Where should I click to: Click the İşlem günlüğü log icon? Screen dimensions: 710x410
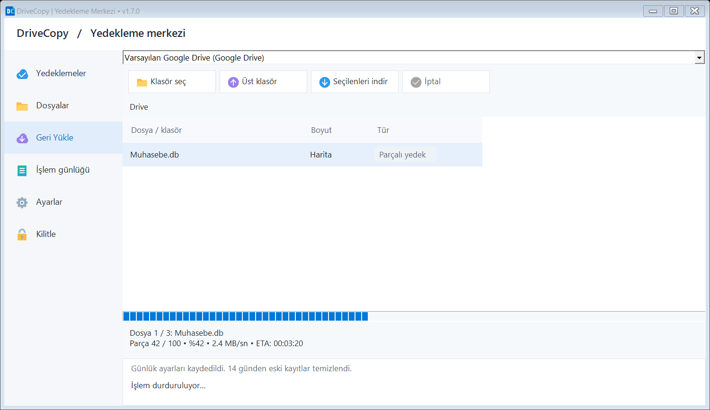tap(22, 170)
